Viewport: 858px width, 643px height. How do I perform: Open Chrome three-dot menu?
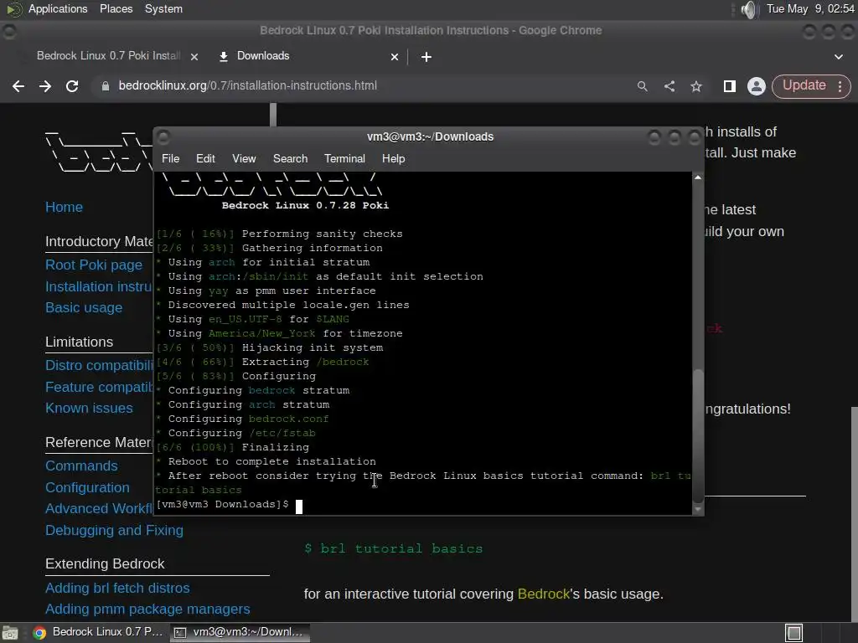pyautogui.click(x=840, y=86)
